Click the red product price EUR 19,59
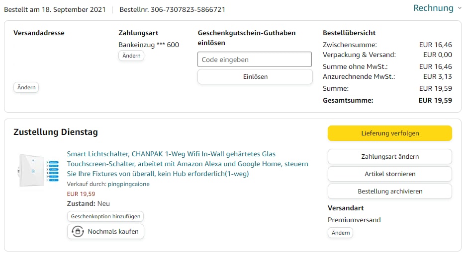The height and width of the screenshot is (254, 466). coord(81,194)
